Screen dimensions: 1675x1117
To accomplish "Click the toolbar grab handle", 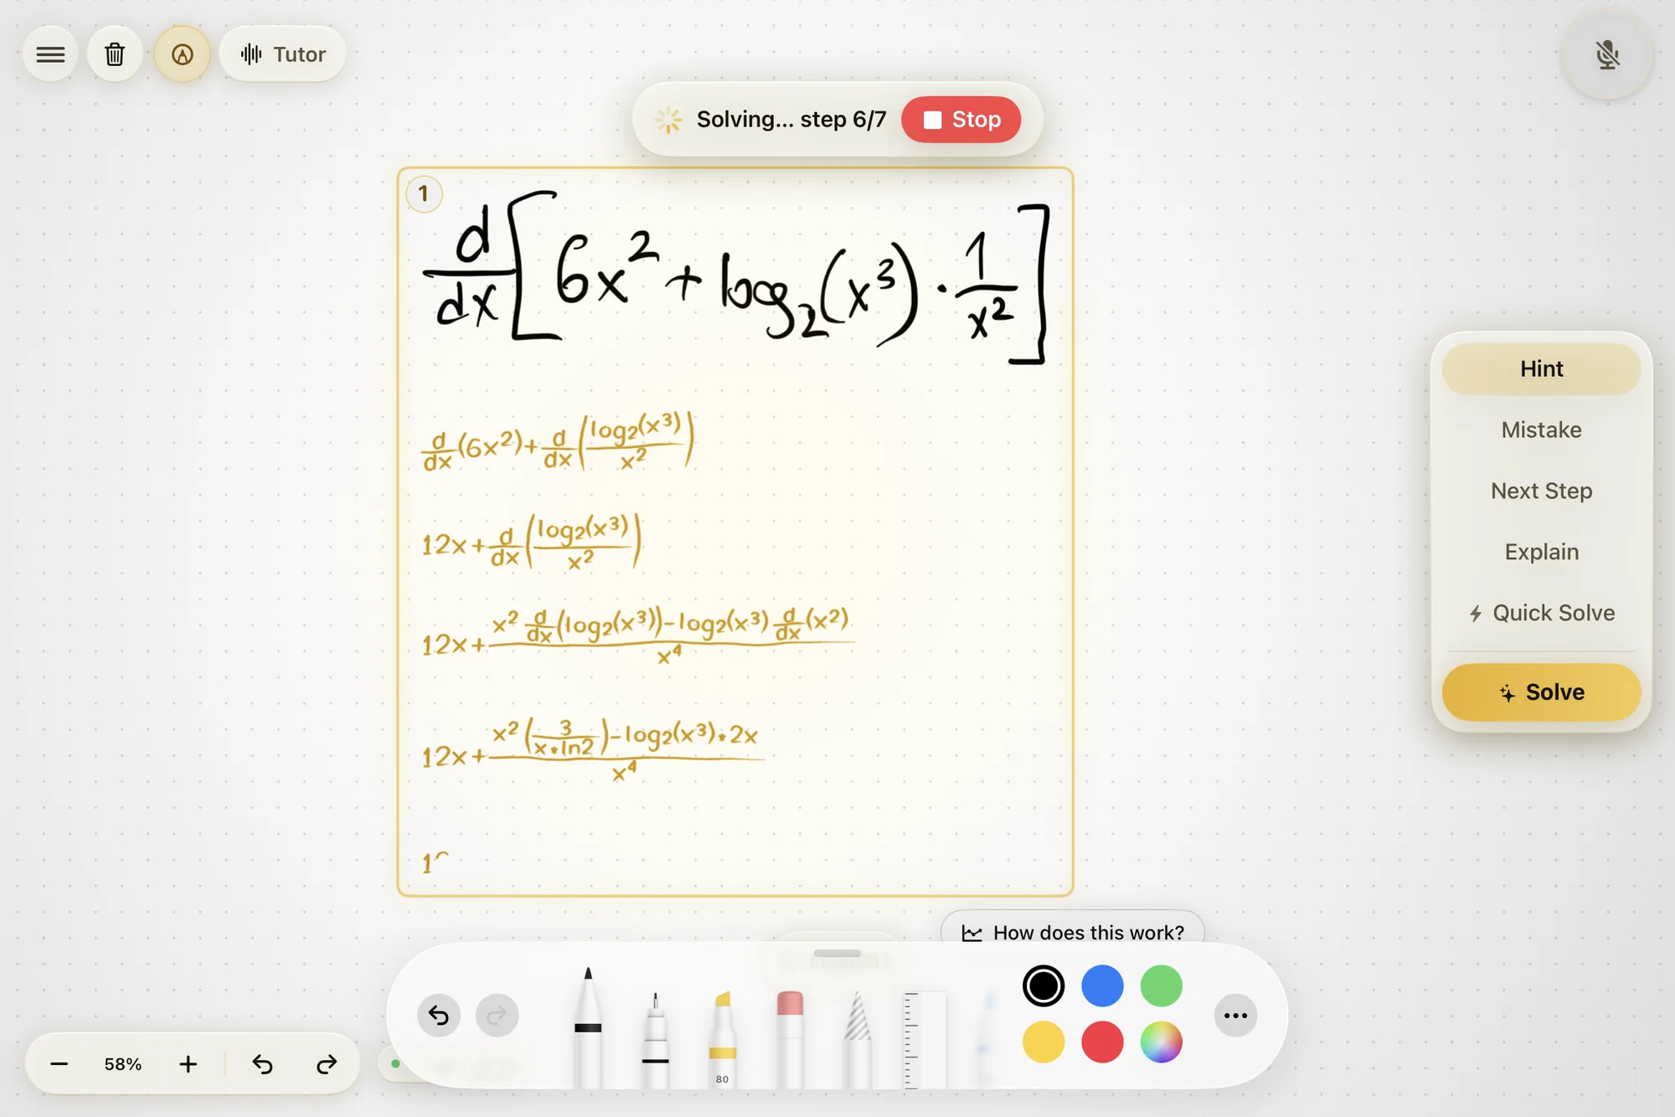I will [837, 953].
